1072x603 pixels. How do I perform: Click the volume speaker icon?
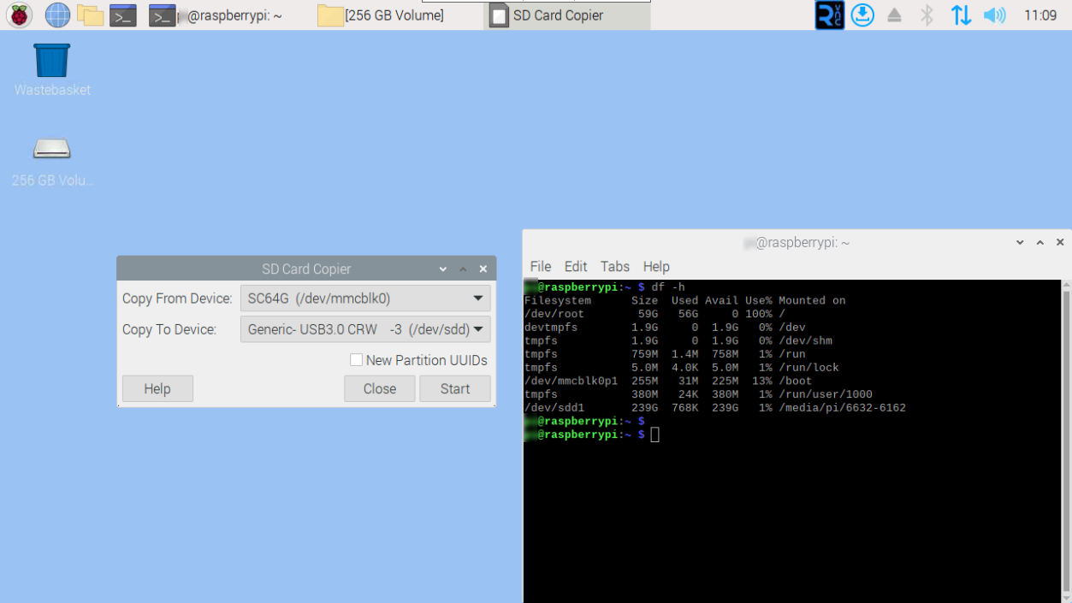coord(994,15)
